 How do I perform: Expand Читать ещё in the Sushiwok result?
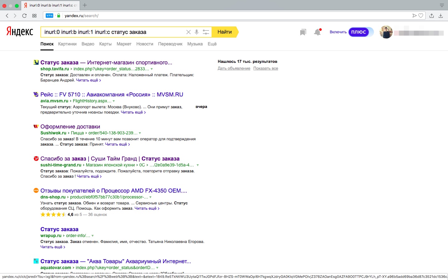coord(118,144)
